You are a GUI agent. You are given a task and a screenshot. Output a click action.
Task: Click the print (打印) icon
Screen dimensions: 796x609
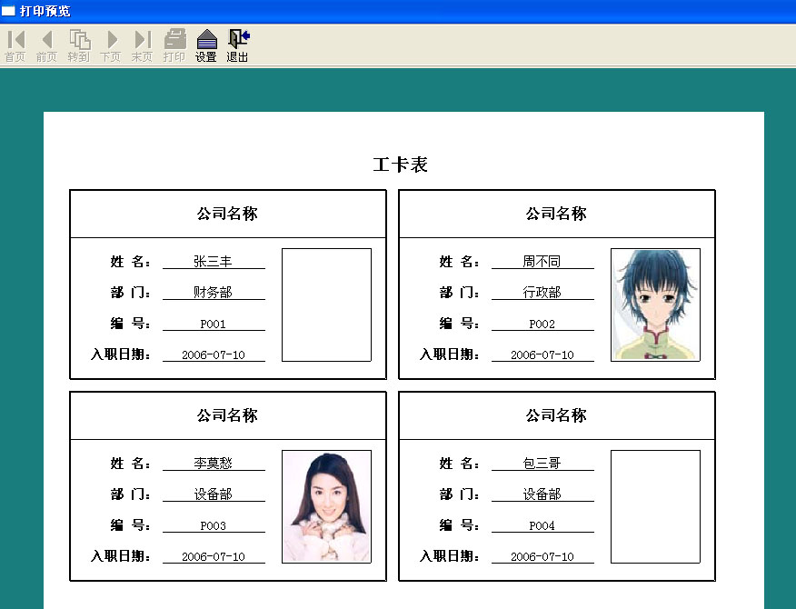coord(174,45)
